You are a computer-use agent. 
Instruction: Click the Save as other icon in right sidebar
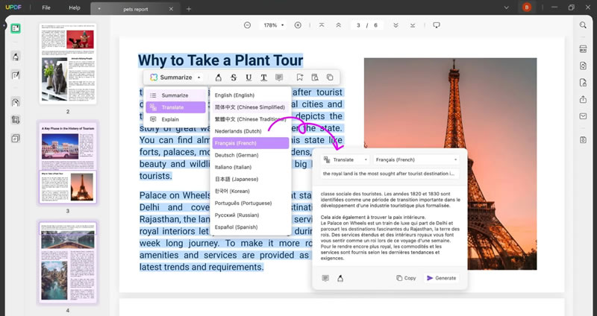coord(583,140)
